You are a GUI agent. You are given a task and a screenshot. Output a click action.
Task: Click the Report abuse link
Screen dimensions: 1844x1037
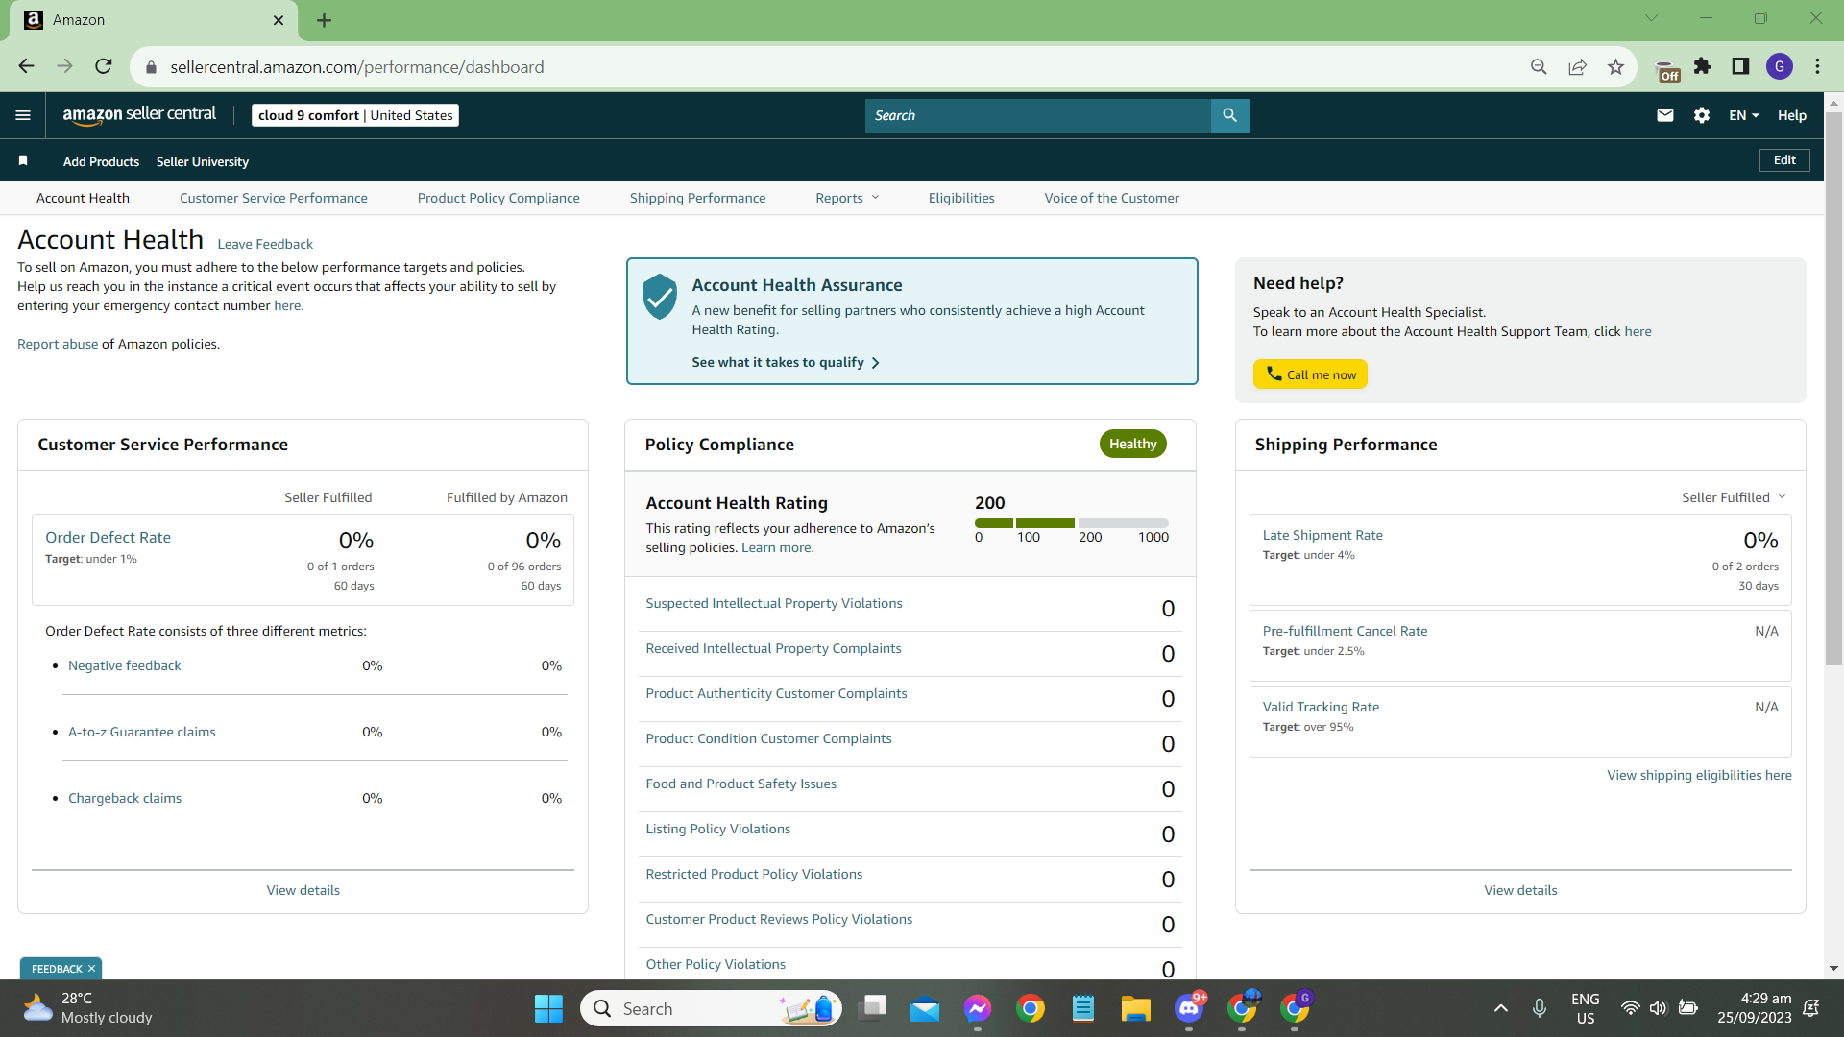click(58, 344)
